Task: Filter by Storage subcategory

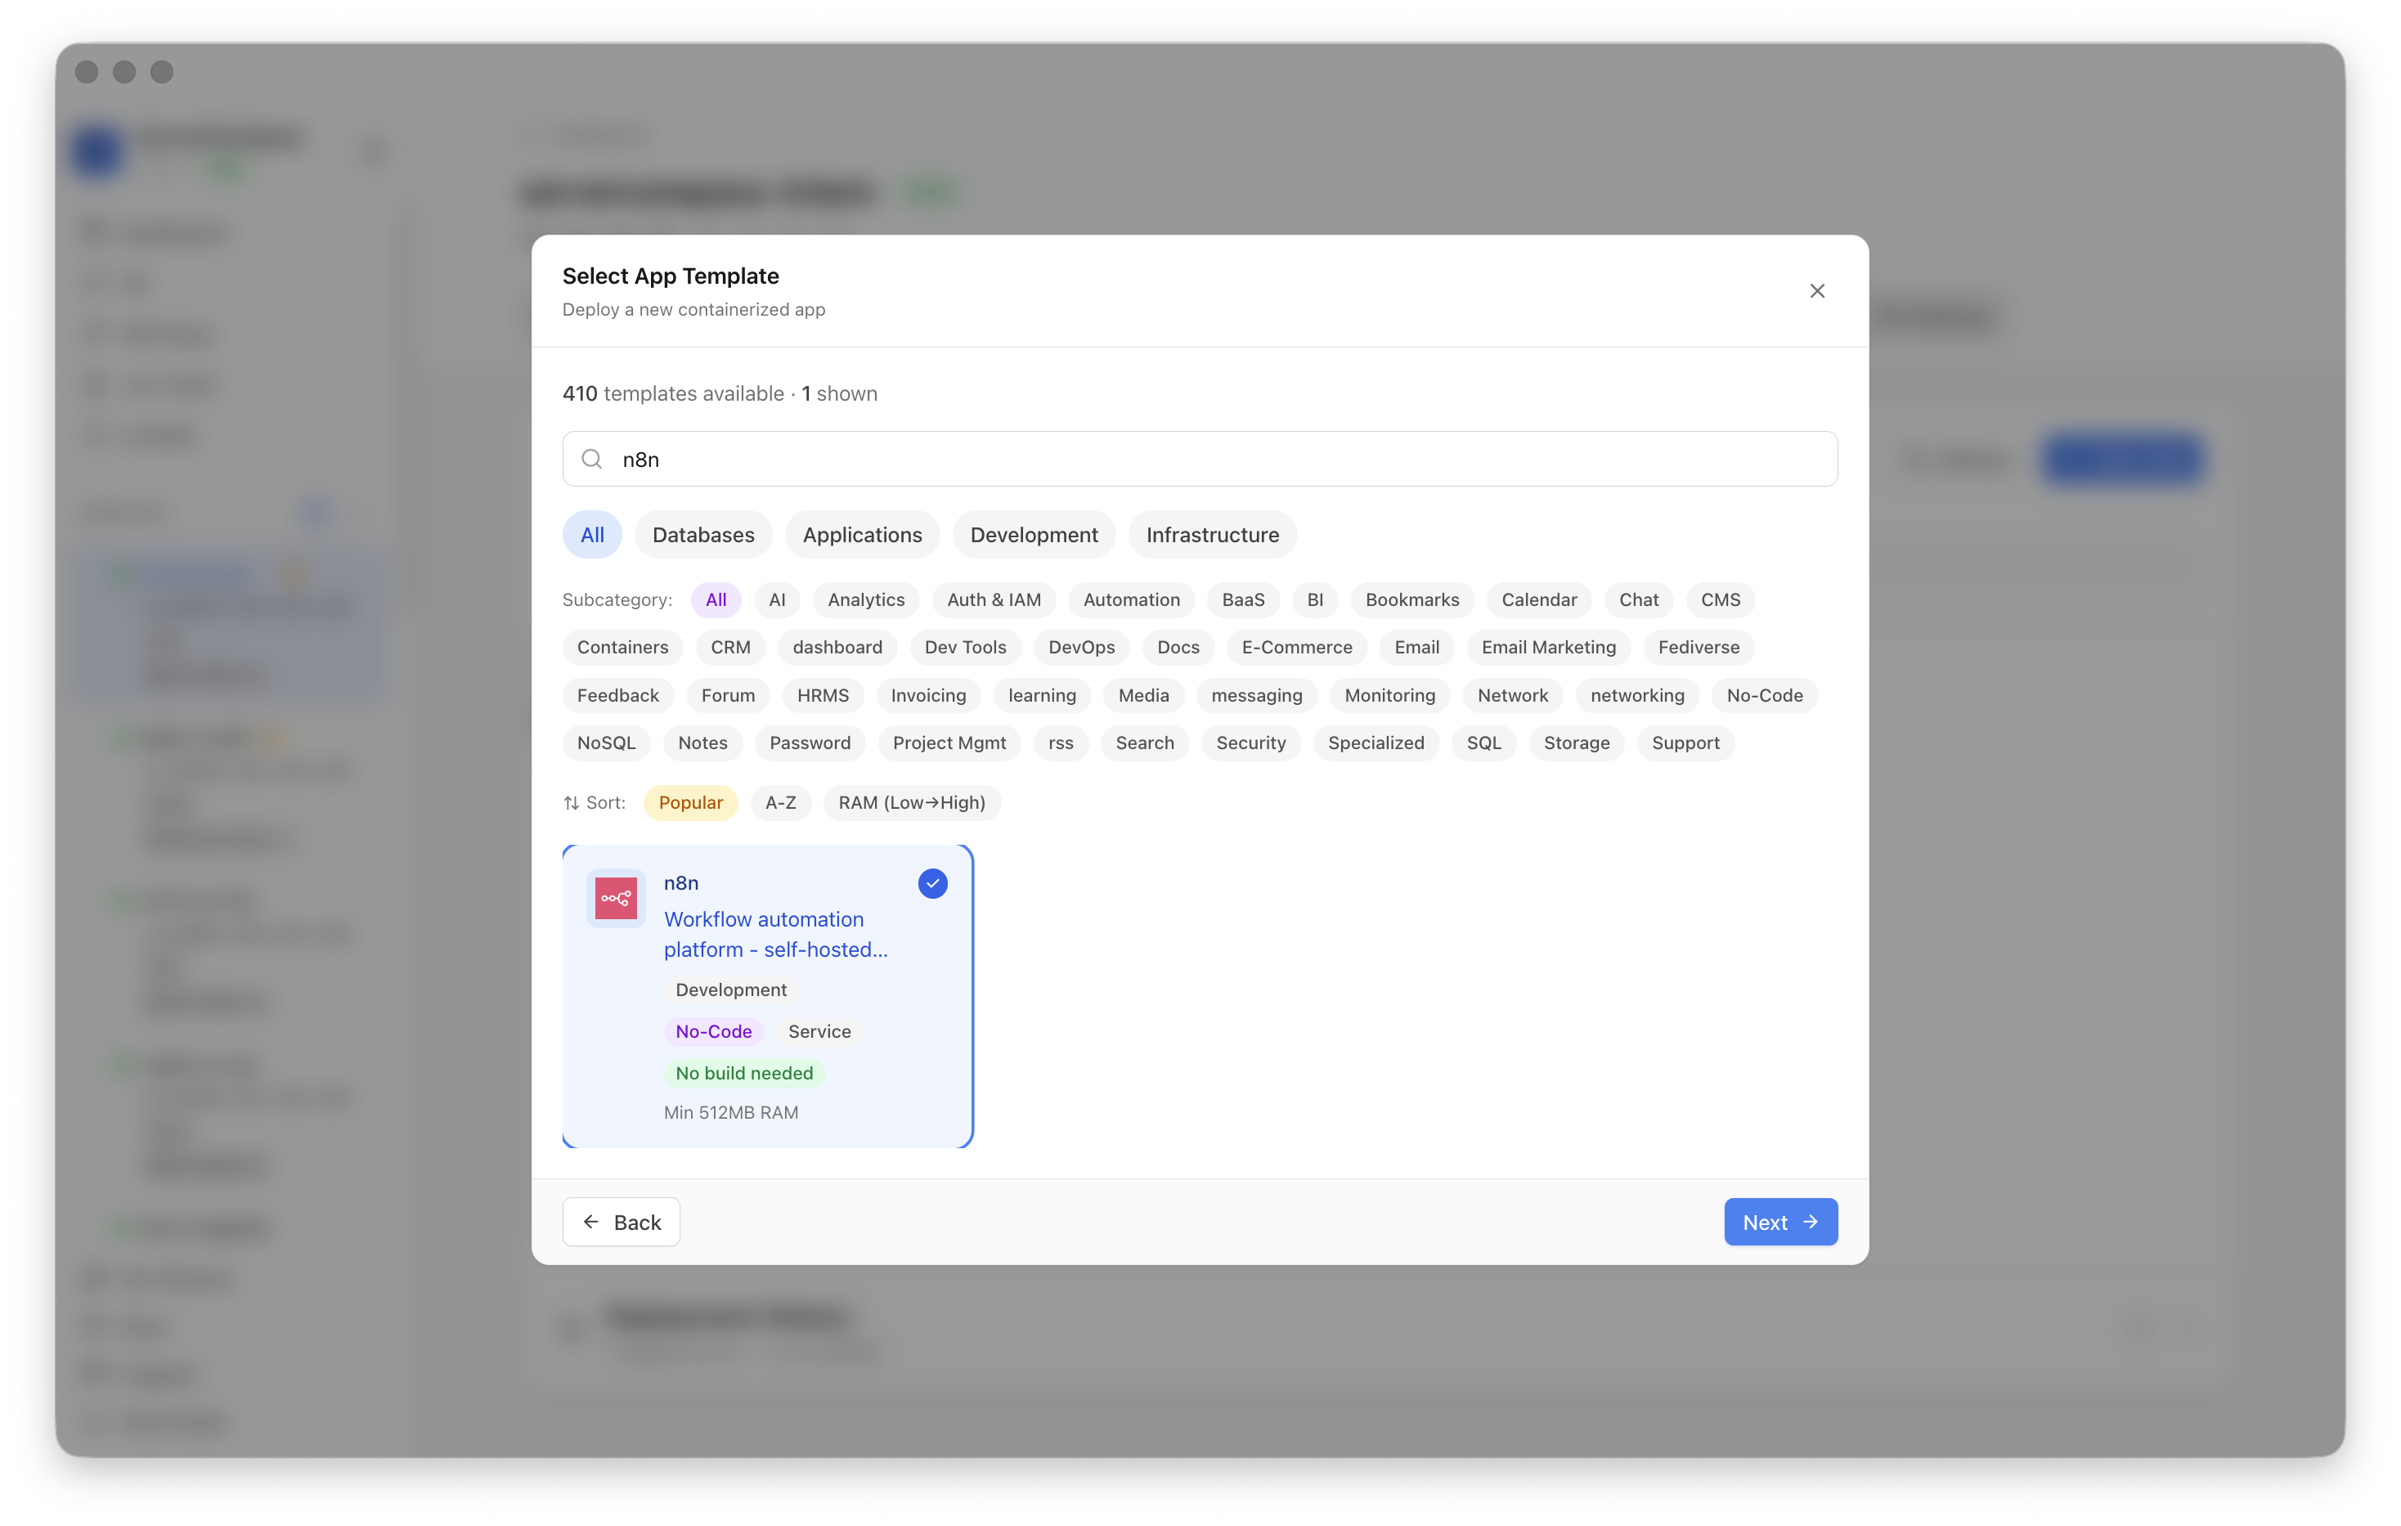Action: click(1575, 743)
